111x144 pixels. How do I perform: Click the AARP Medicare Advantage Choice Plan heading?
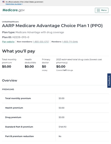click(52, 25)
